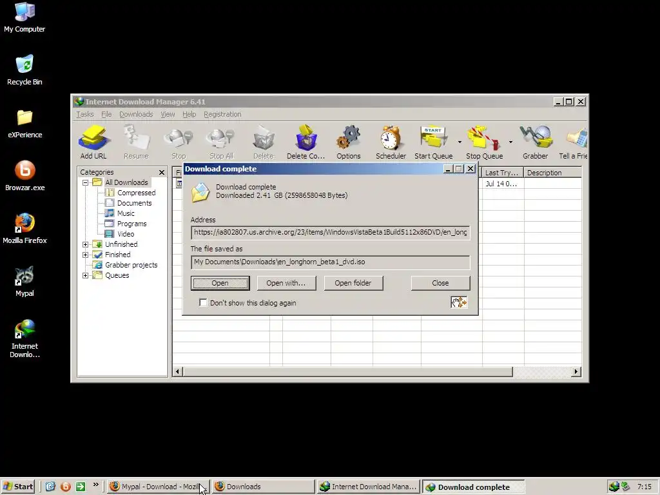Click the IDM system tray icon

614,487
